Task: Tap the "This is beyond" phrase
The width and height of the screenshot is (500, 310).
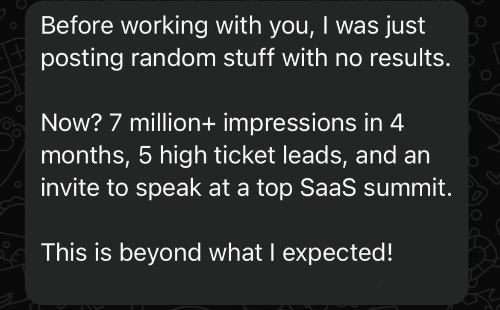Action: coord(121,253)
